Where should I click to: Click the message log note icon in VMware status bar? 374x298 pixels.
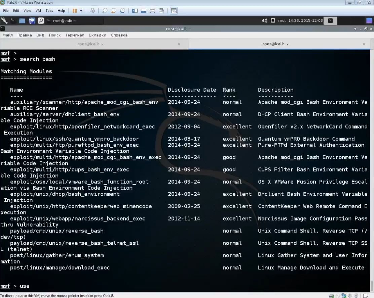(x=365, y=296)
